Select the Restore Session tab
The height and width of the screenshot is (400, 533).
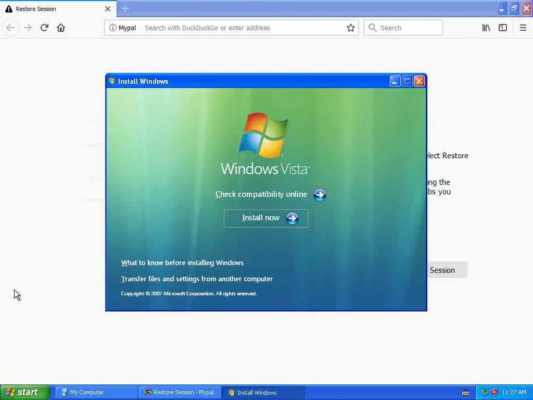[x=58, y=8]
